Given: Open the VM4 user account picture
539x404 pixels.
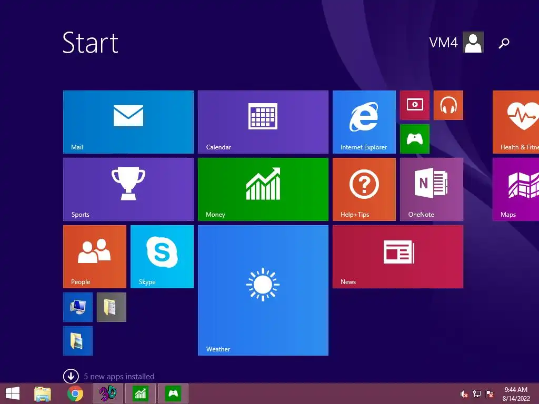Looking at the screenshot, I should tap(473, 42).
